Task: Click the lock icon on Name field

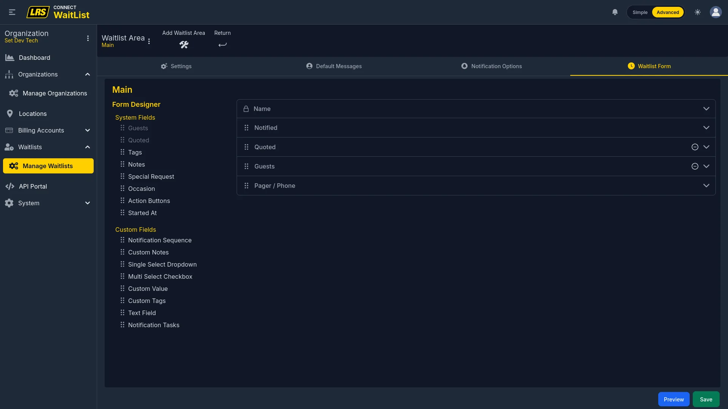Action: pyautogui.click(x=246, y=109)
